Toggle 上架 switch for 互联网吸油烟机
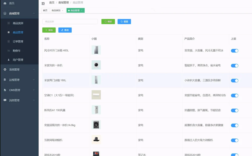 [234, 140]
